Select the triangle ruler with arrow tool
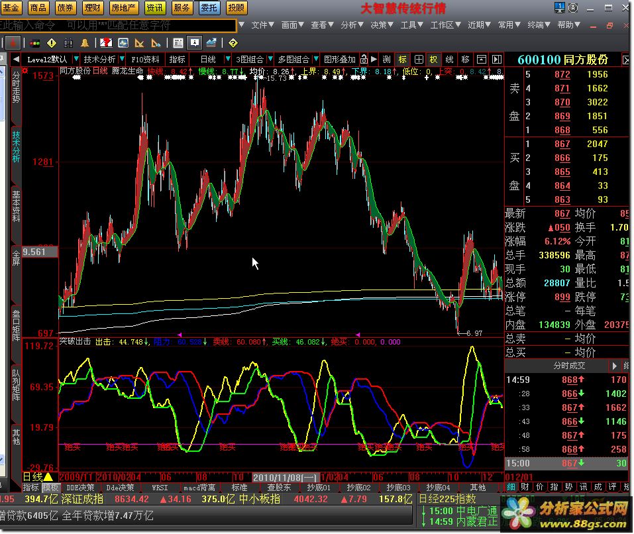This screenshot has height=534, width=634. point(156,43)
